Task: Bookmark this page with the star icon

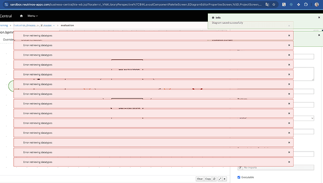Action: coord(274,5)
